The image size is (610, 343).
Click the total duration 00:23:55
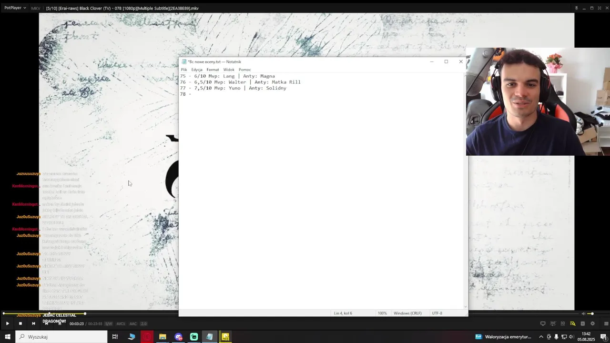(x=95, y=324)
